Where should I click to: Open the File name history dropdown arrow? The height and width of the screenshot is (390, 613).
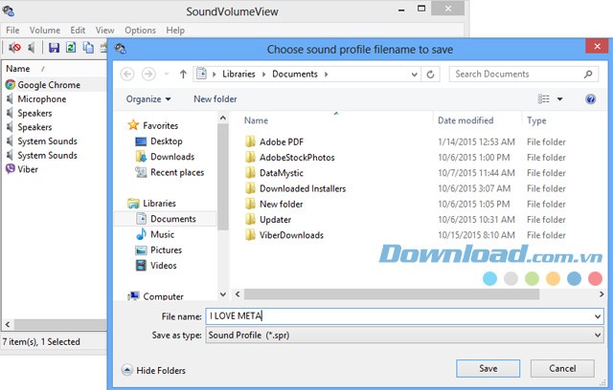pyautogui.click(x=597, y=316)
